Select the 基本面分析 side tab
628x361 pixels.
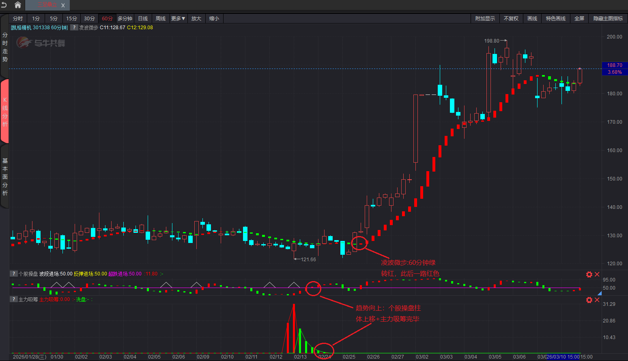pos(5,177)
